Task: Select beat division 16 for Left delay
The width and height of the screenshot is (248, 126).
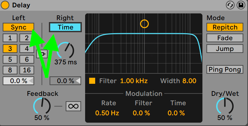Action: point(27,70)
